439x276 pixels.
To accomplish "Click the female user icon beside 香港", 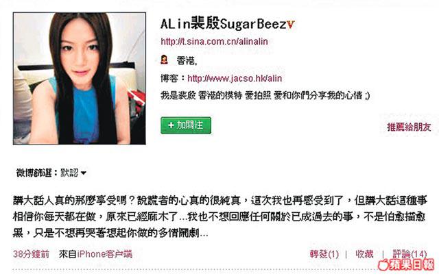I will pyautogui.click(x=164, y=60).
